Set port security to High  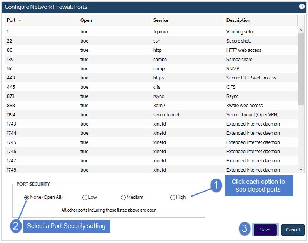coord(173,197)
